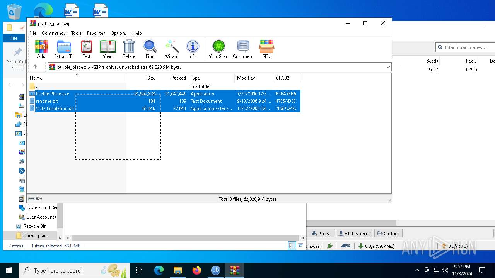The width and height of the screenshot is (495, 278).
Task: Click the WinRAR taskbar icon
Action: (x=235, y=270)
